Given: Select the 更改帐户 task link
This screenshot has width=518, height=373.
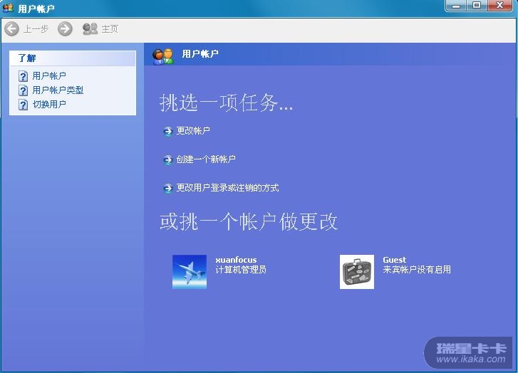Looking at the screenshot, I should click(193, 131).
